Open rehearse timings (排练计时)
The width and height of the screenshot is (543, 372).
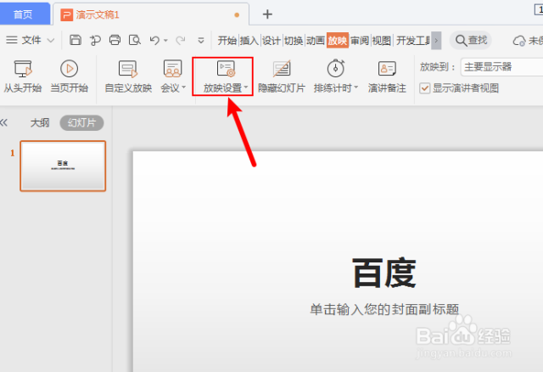(336, 76)
